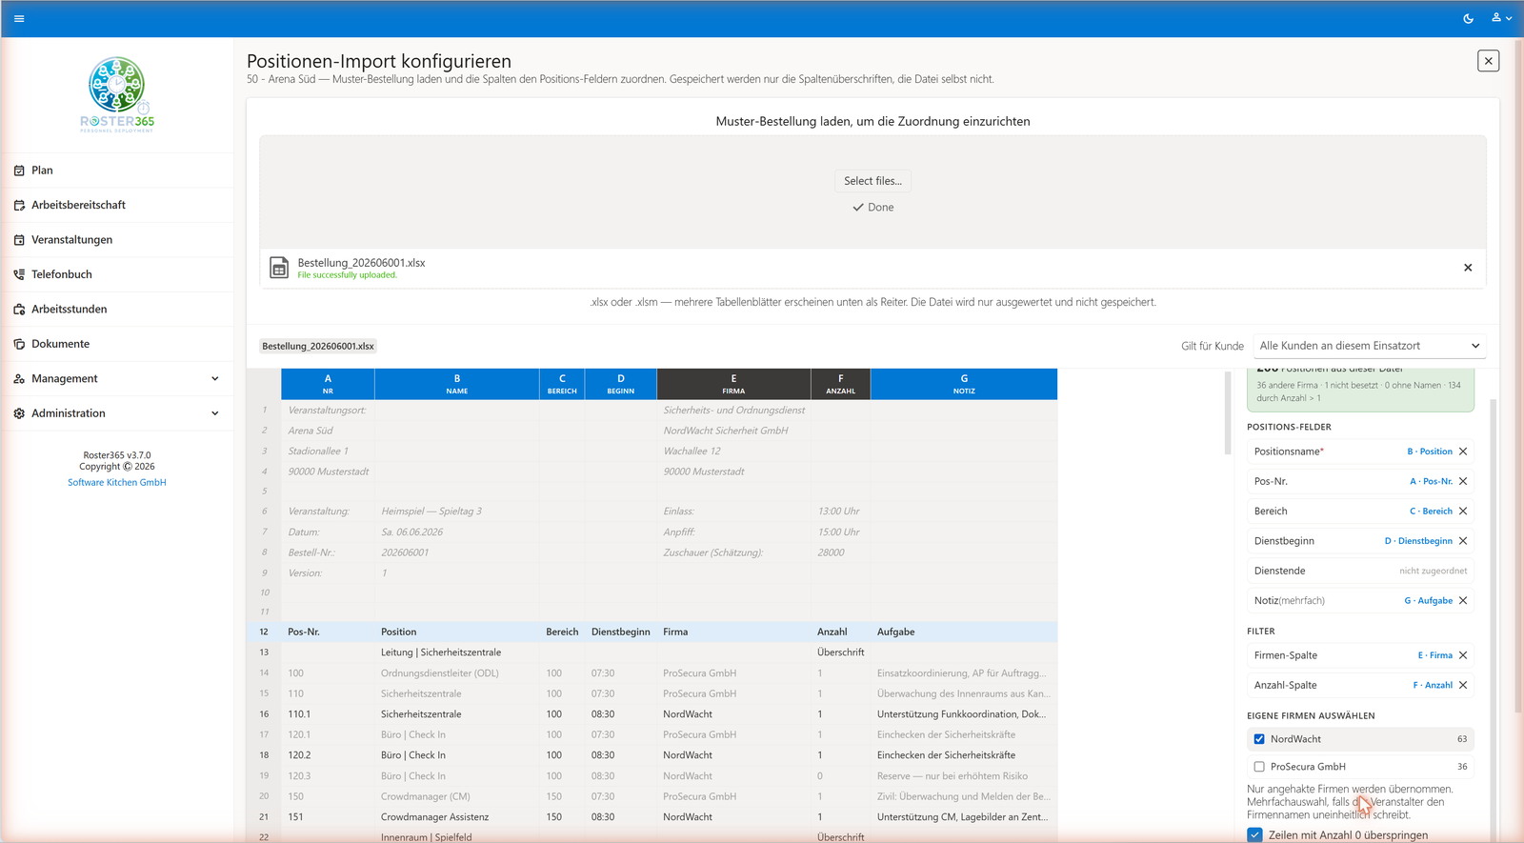This screenshot has height=843, width=1524.
Task: Close the import configuration dialog
Action: coord(1488,61)
